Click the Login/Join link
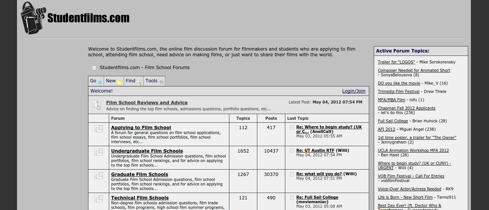The image size is (489, 210). coord(354,91)
